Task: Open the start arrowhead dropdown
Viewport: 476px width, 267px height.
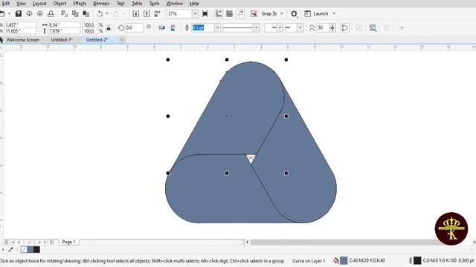Action: [280, 28]
